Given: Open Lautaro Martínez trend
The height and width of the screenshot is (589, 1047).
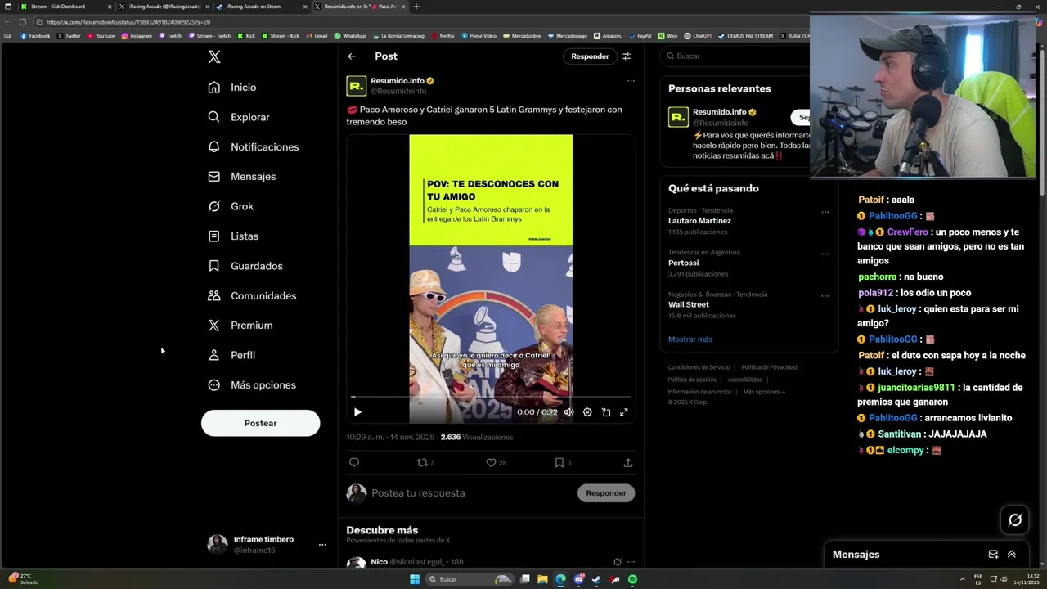Looking at the screenshot, I should tap(699, 221).
